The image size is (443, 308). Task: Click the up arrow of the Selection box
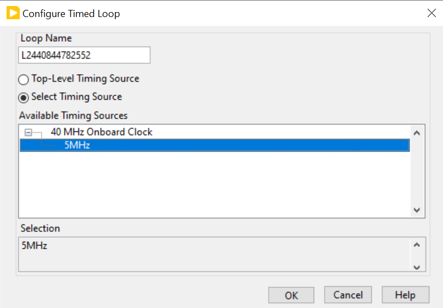(416, 245)
